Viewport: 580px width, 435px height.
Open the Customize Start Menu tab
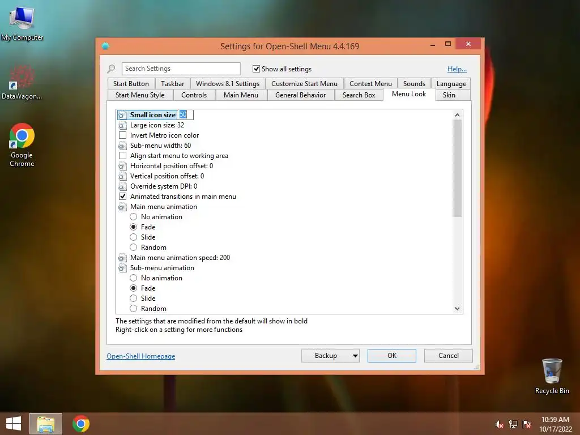(304, 84)
